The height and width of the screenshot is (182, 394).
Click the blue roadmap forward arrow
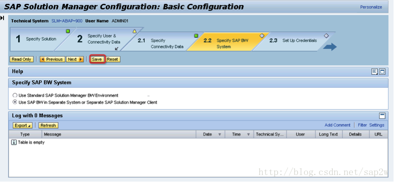pos(330,47)
